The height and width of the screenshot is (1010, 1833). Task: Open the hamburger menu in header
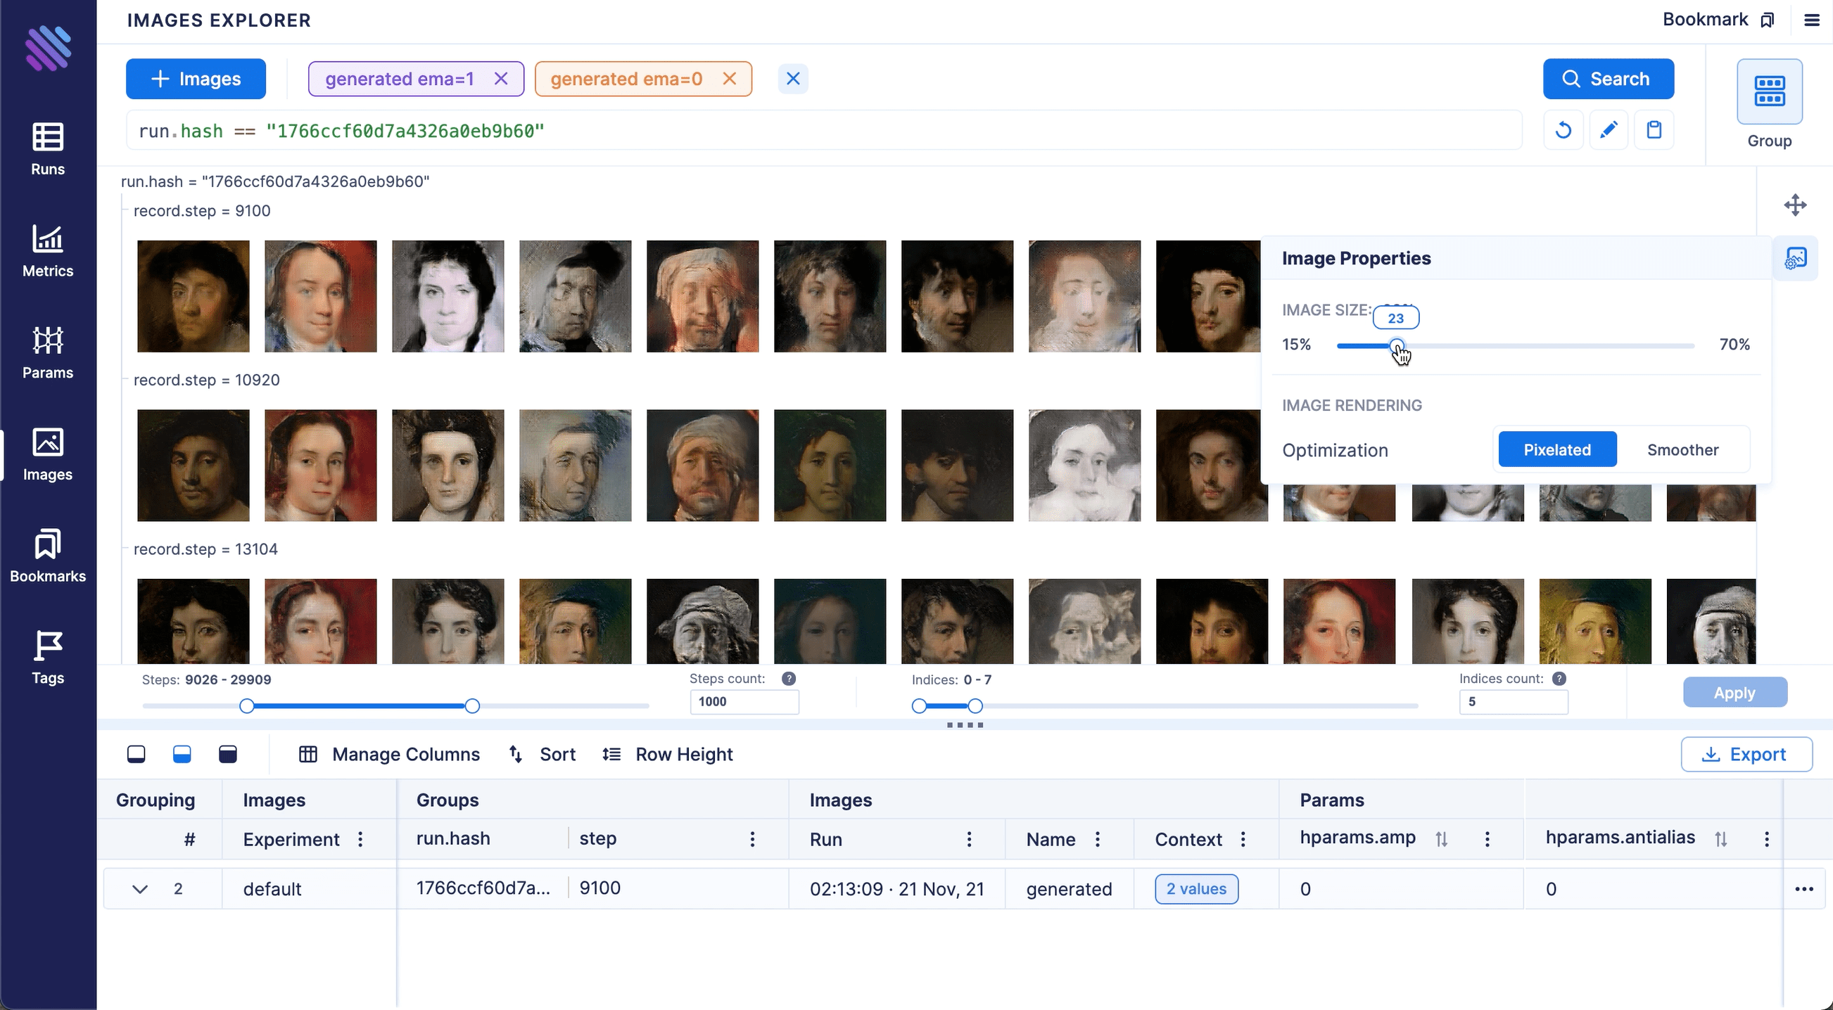tap(1812, 20)
